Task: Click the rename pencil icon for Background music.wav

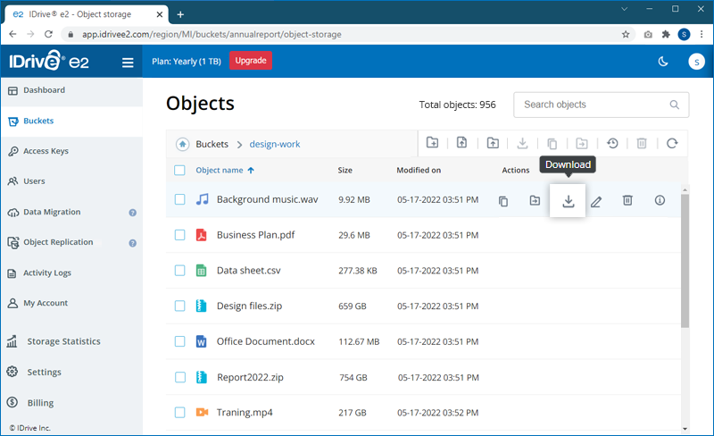Action: [x=596, y=201]
